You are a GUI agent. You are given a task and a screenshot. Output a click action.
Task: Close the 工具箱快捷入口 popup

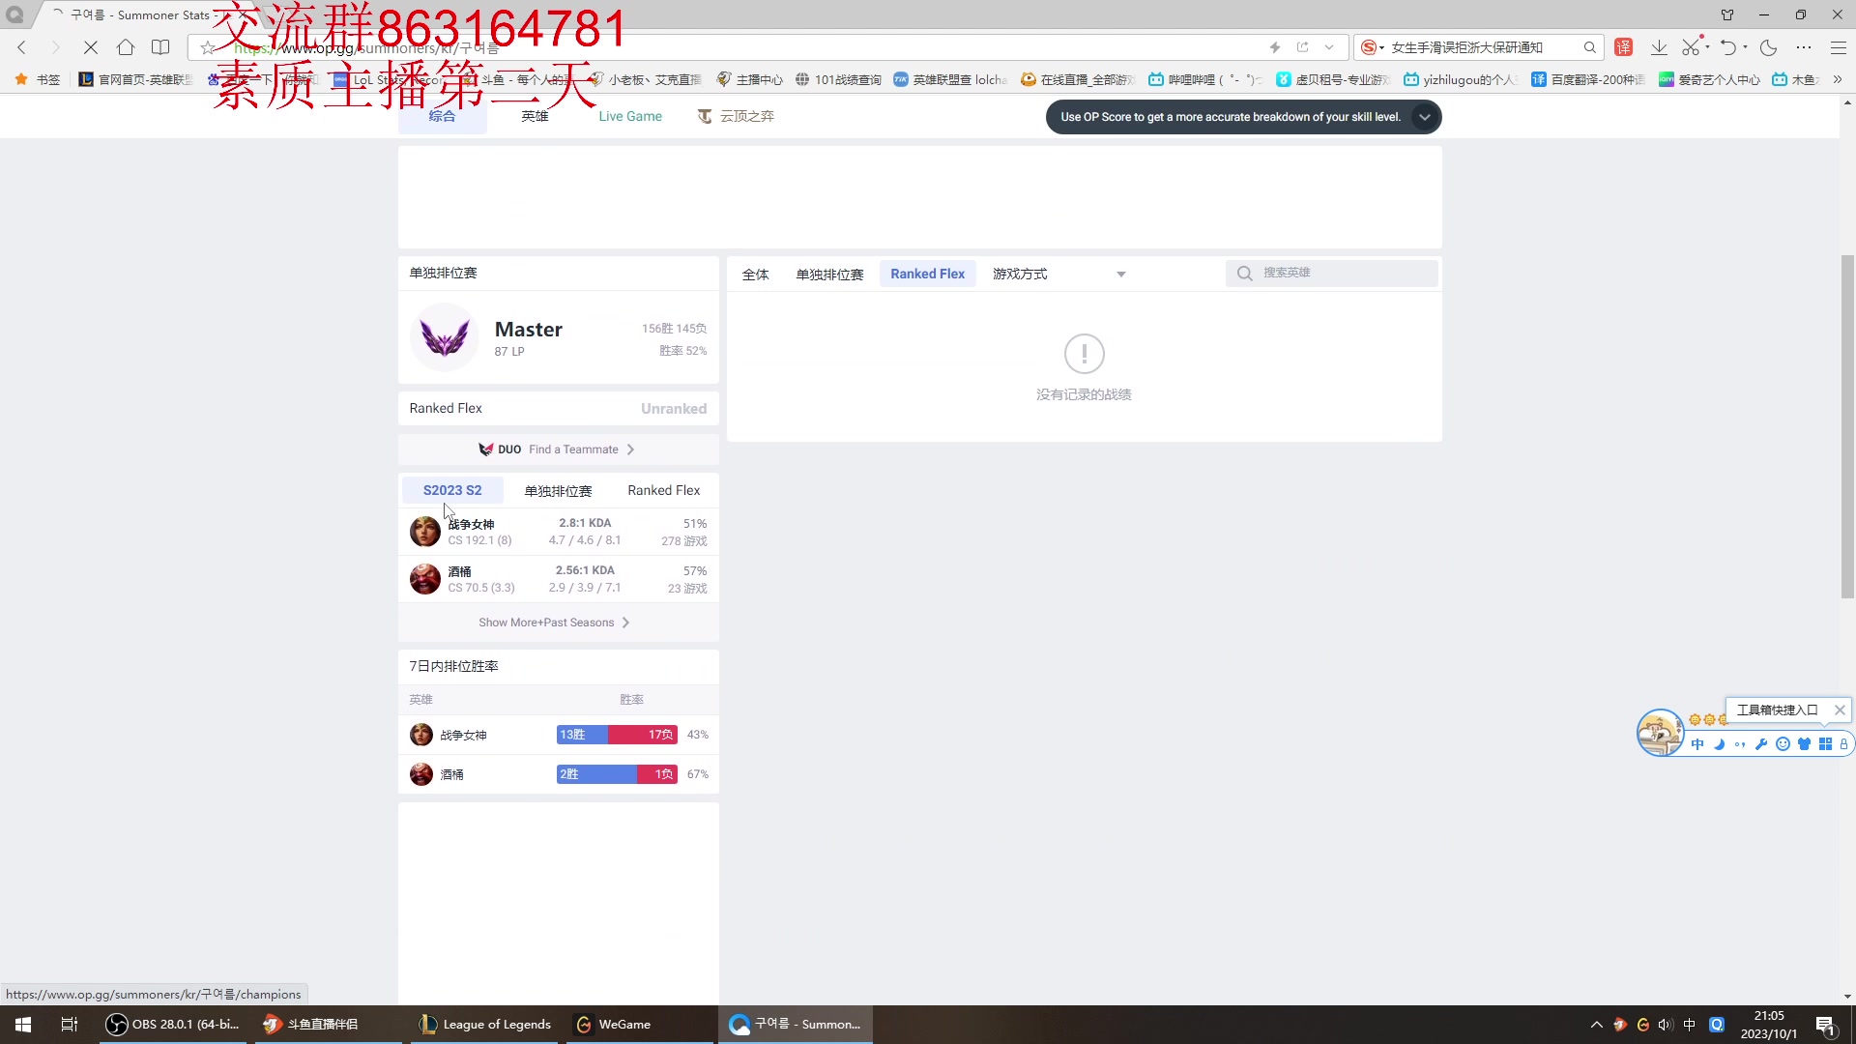[1840, 710]
